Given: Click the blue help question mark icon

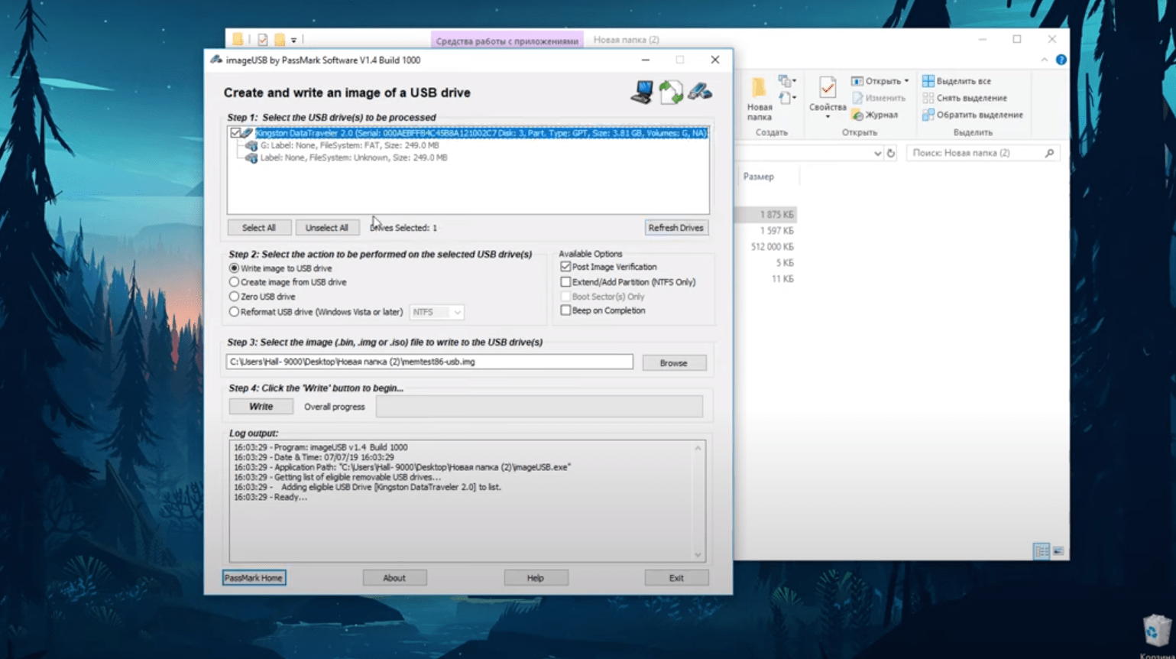Looking at the screenshot, I should tap(1061, 60).
